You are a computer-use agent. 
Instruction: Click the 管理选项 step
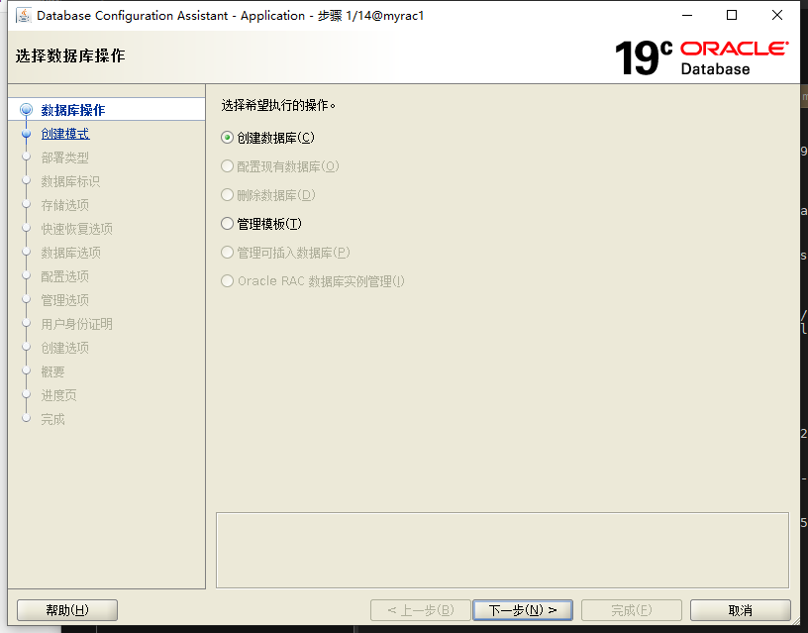[x=65, y=300]
